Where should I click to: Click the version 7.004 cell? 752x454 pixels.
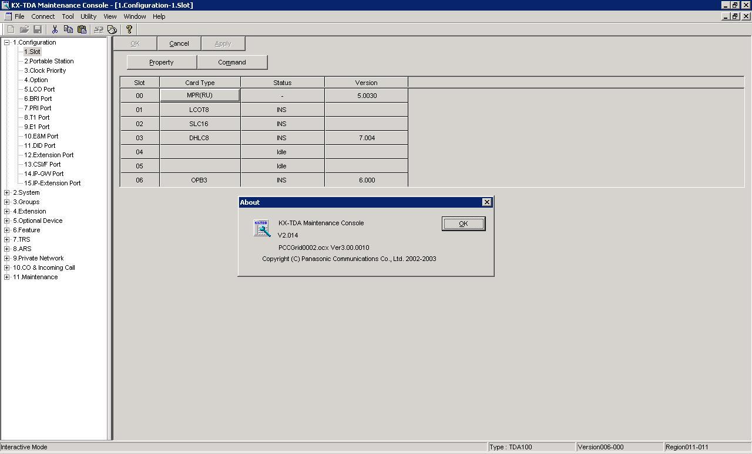366,138
